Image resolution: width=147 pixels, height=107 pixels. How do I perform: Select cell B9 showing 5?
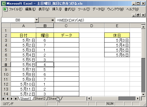[x=45, y=70]
